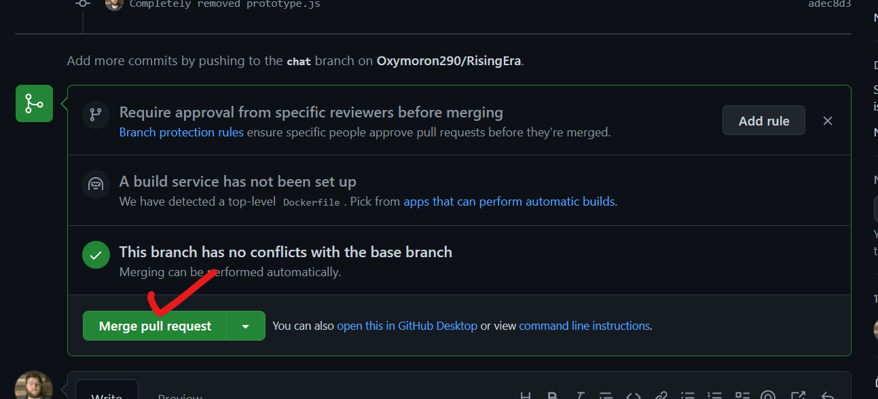Screen dimensions: 878x399
Task: Insert a heading using the toolbar icon
Action: [x=526, y=396]
